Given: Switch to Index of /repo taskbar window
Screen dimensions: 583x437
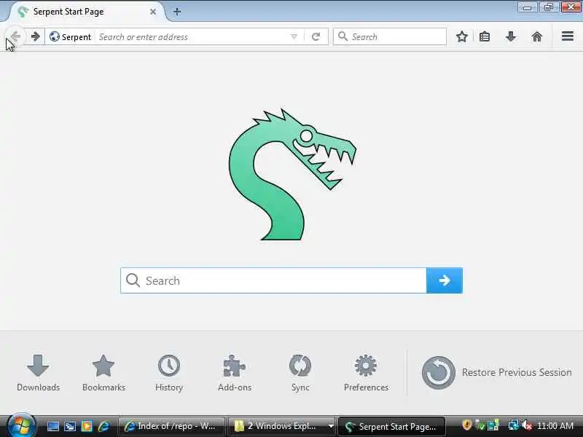Looking at the screenshot, I should tap(171, 426).
